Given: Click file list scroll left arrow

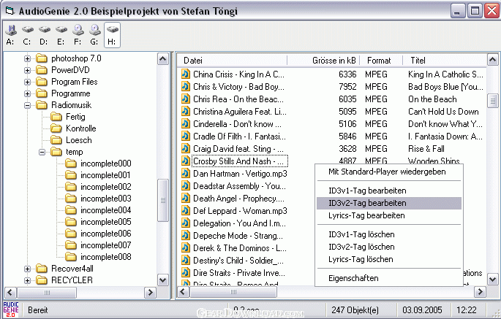Looking at the screenshot, I should (183, 291).
